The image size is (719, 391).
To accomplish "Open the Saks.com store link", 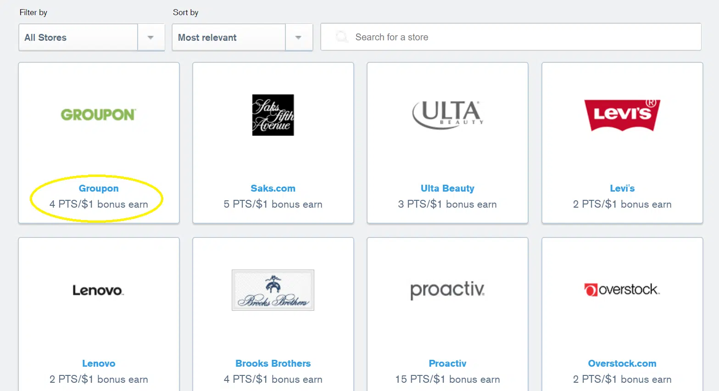I will 273,188.
